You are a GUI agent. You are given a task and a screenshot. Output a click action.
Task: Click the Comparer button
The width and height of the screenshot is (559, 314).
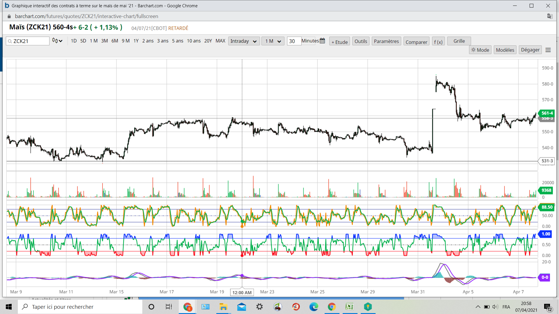coord(416,42)
